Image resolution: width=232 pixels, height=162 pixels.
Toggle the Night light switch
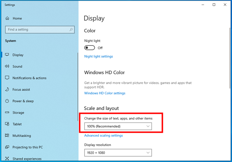[x=90, y=48]
